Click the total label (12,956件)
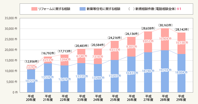The image size is (198, 104). (x=31, y=62)
